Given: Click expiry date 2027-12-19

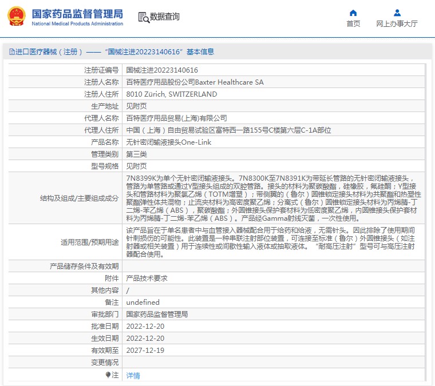Looking at the screenshot, I should point(145,350).
